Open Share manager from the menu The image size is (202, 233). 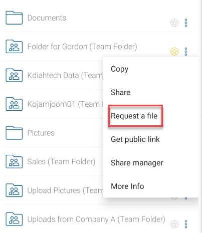pyautogui.click(x=137, y=163)
